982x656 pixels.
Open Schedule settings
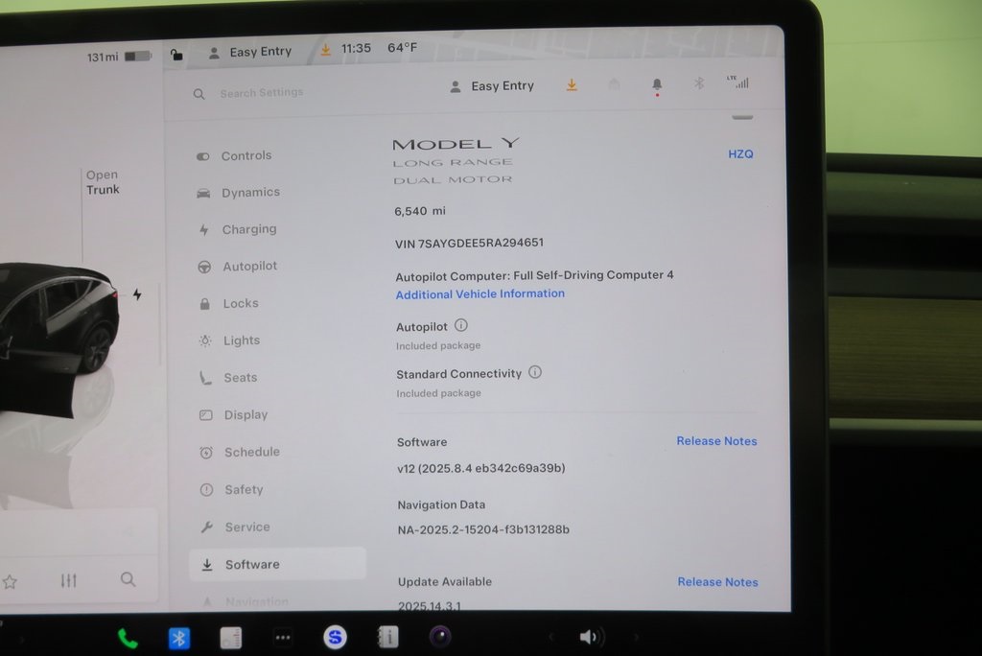(x=240, y=452)
